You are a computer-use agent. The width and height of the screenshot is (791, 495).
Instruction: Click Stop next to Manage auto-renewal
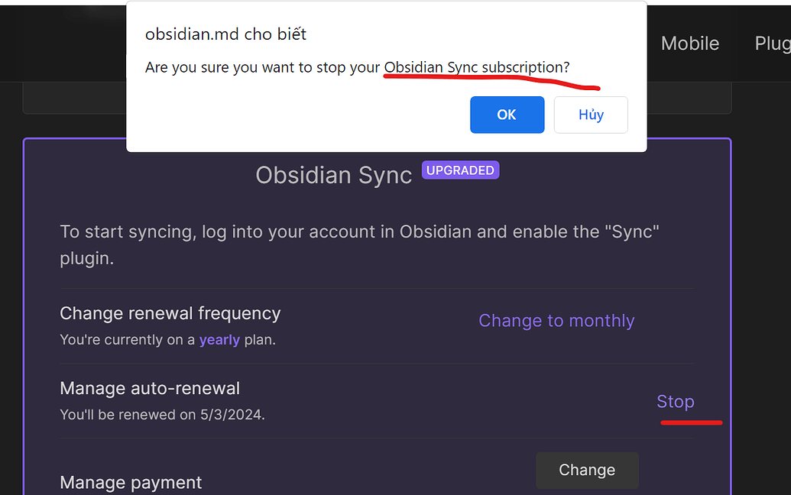pyautogui.click(x=676, y=401)
